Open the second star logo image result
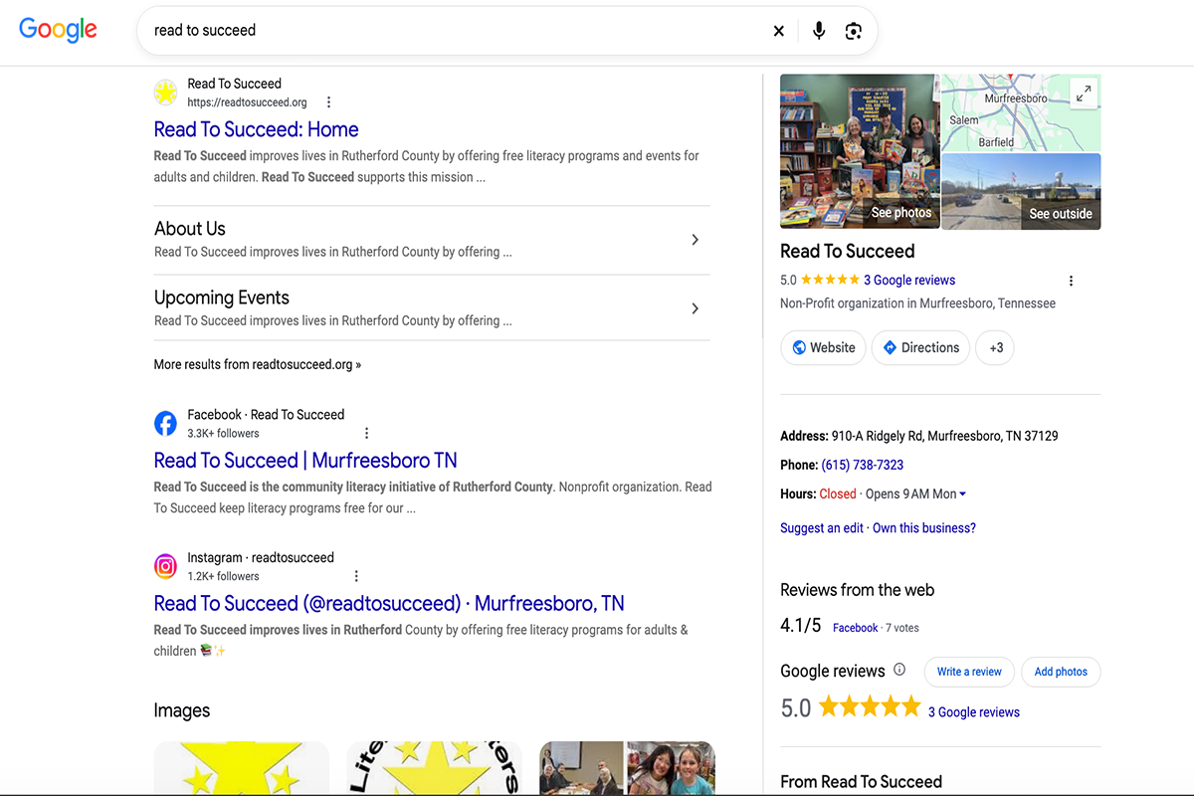Viewport: 1194px width, 796px height. 435,767
